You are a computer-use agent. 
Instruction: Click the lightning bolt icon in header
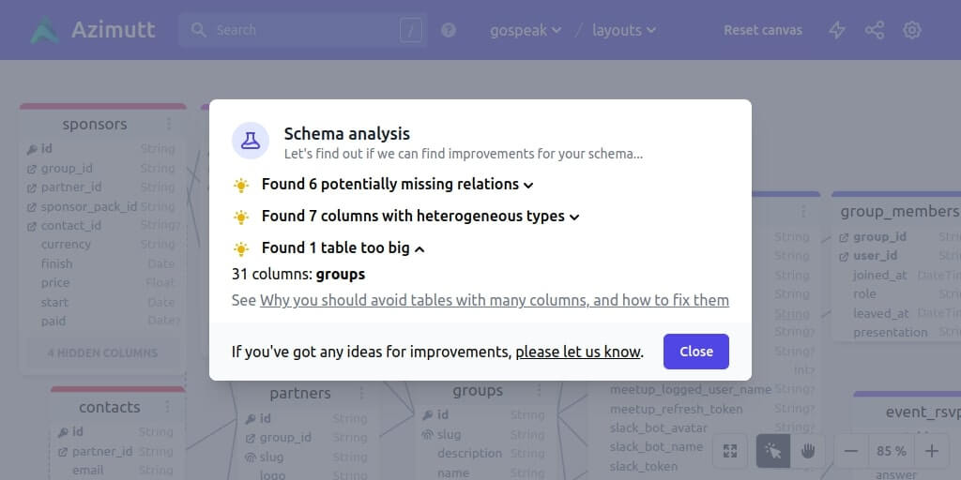pos(836,30)
